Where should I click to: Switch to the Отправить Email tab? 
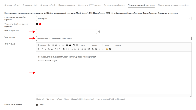tap(12, 5)
